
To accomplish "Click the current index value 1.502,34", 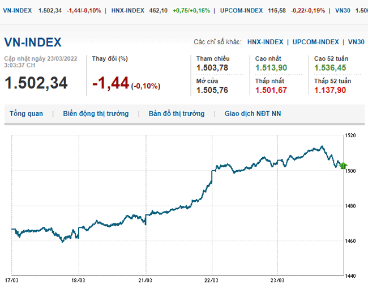I will point(36,83).
